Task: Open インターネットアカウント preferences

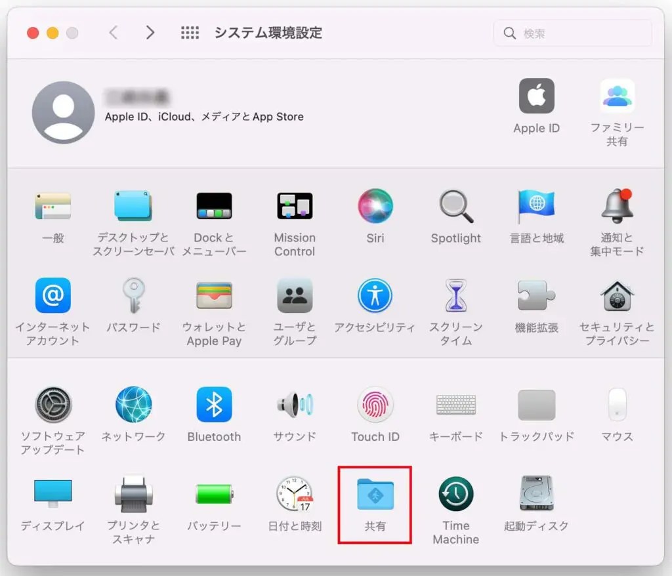Action: click(x=52, y=295)
